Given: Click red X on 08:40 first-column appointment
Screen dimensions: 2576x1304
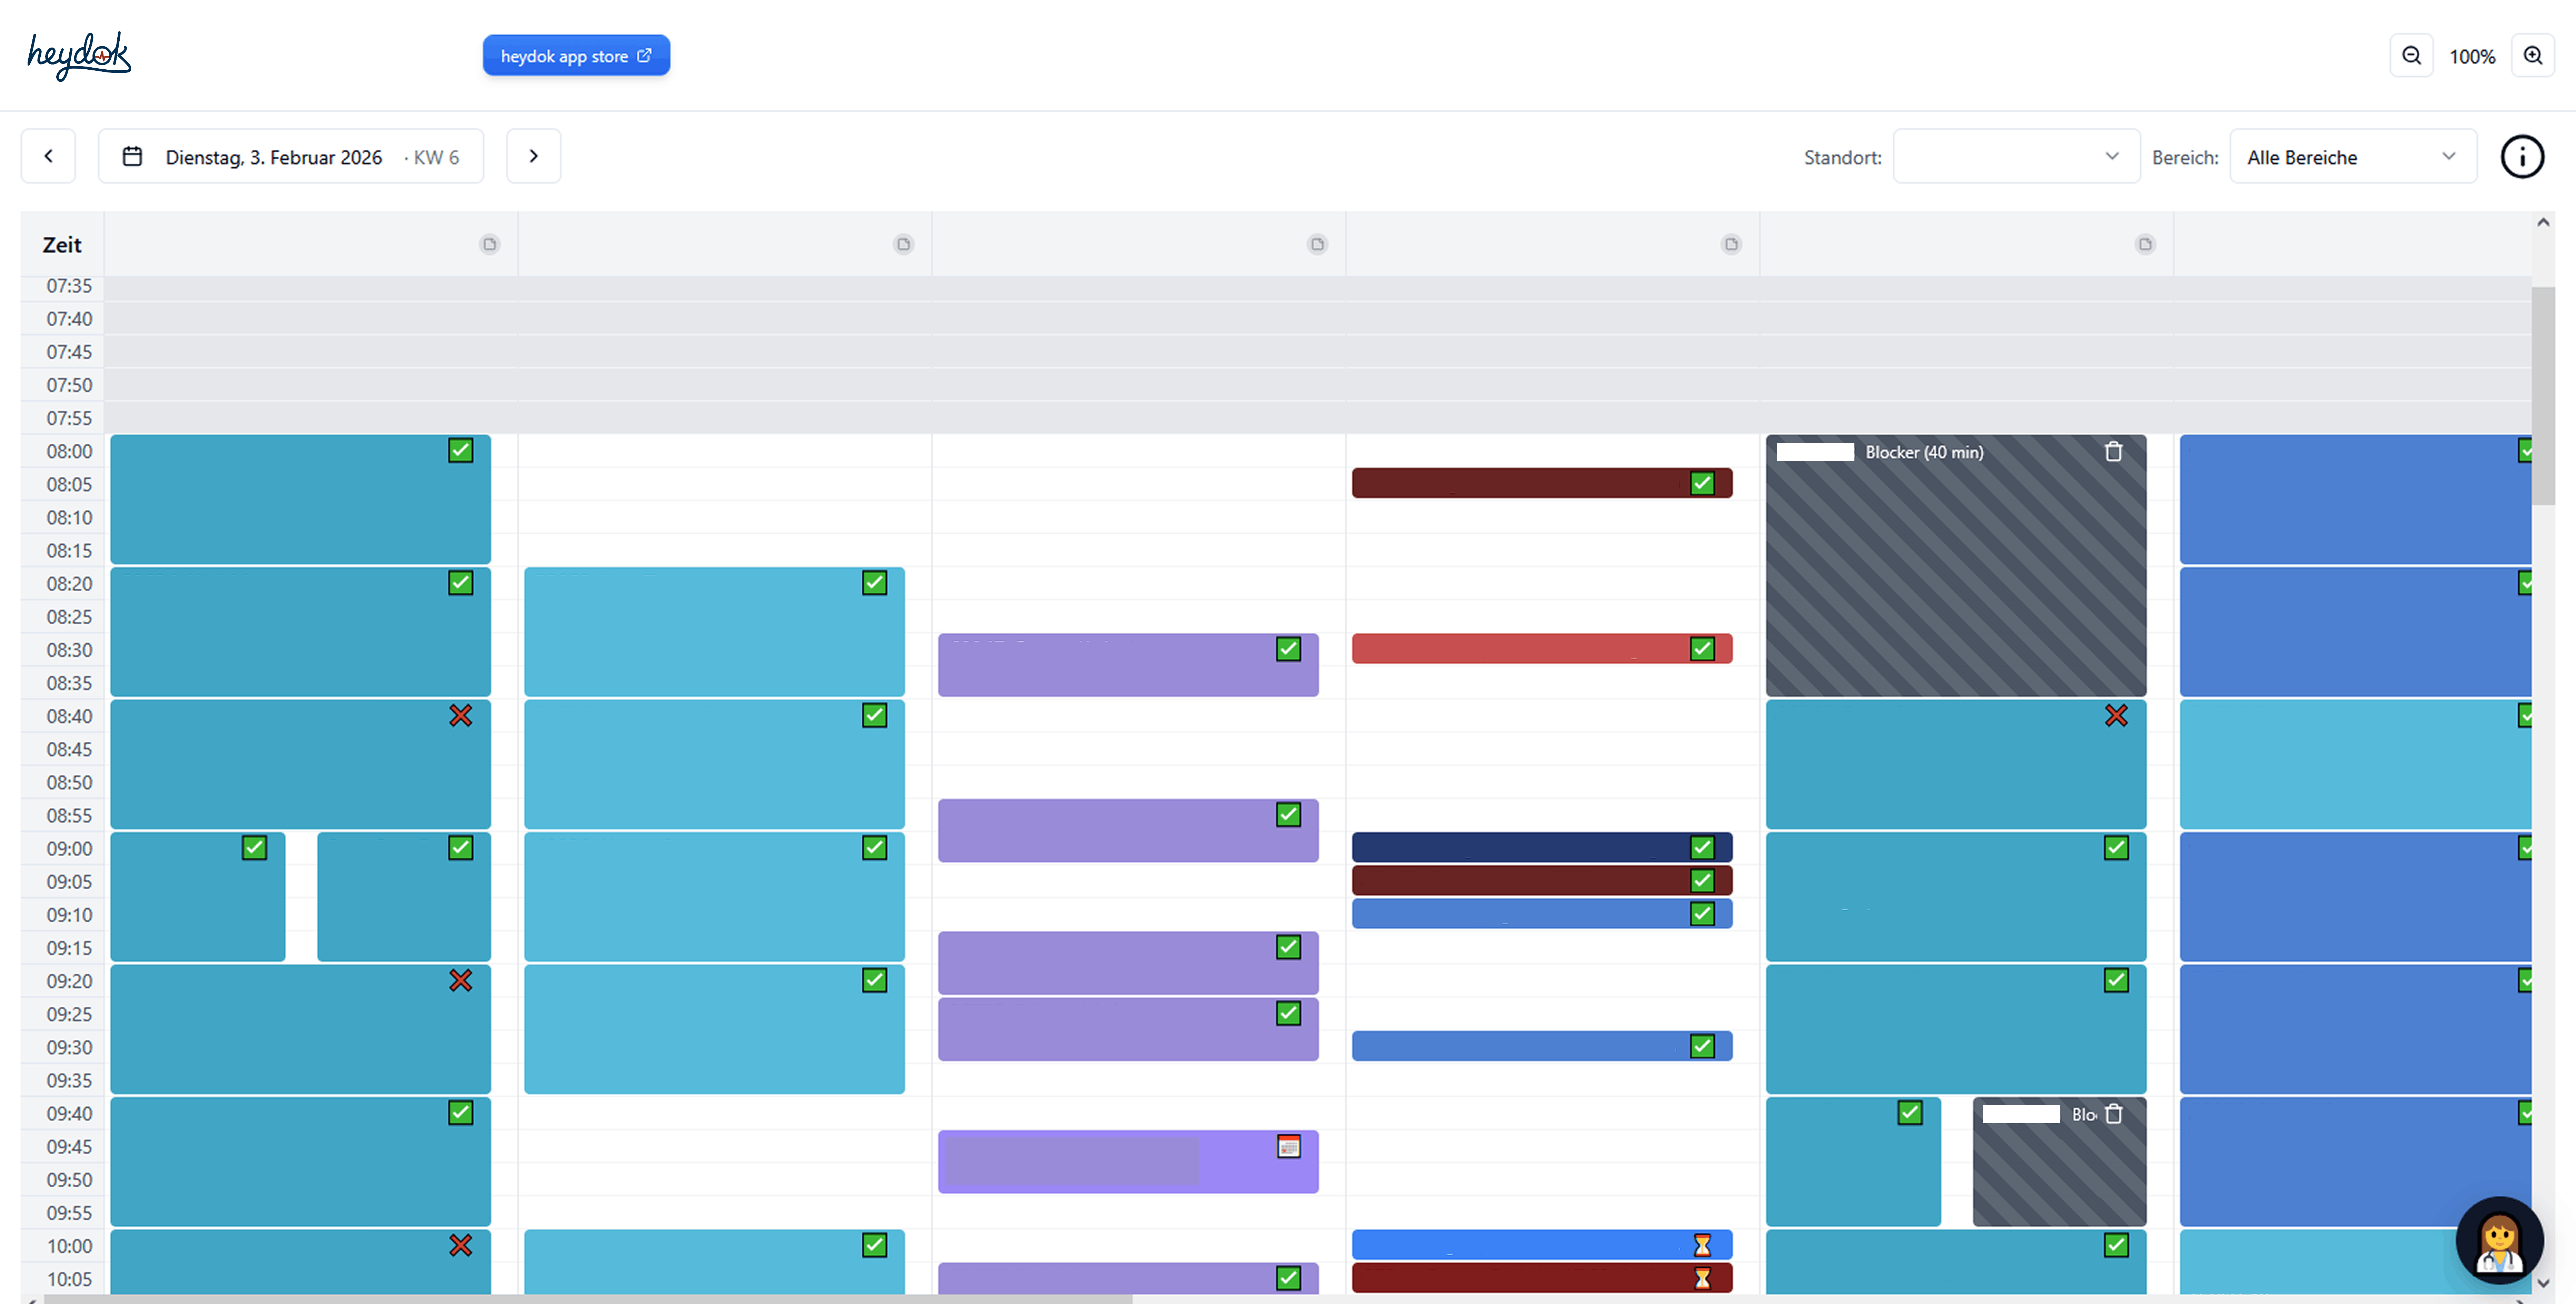Looking at the screenshot, I should (460, 716).
